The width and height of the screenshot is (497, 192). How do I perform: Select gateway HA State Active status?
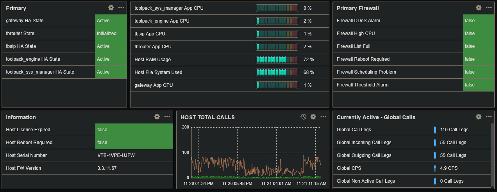pos(111,21)
